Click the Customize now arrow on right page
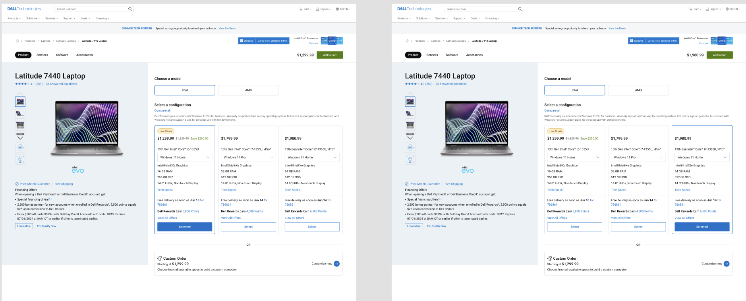 (x=727, y=264)
